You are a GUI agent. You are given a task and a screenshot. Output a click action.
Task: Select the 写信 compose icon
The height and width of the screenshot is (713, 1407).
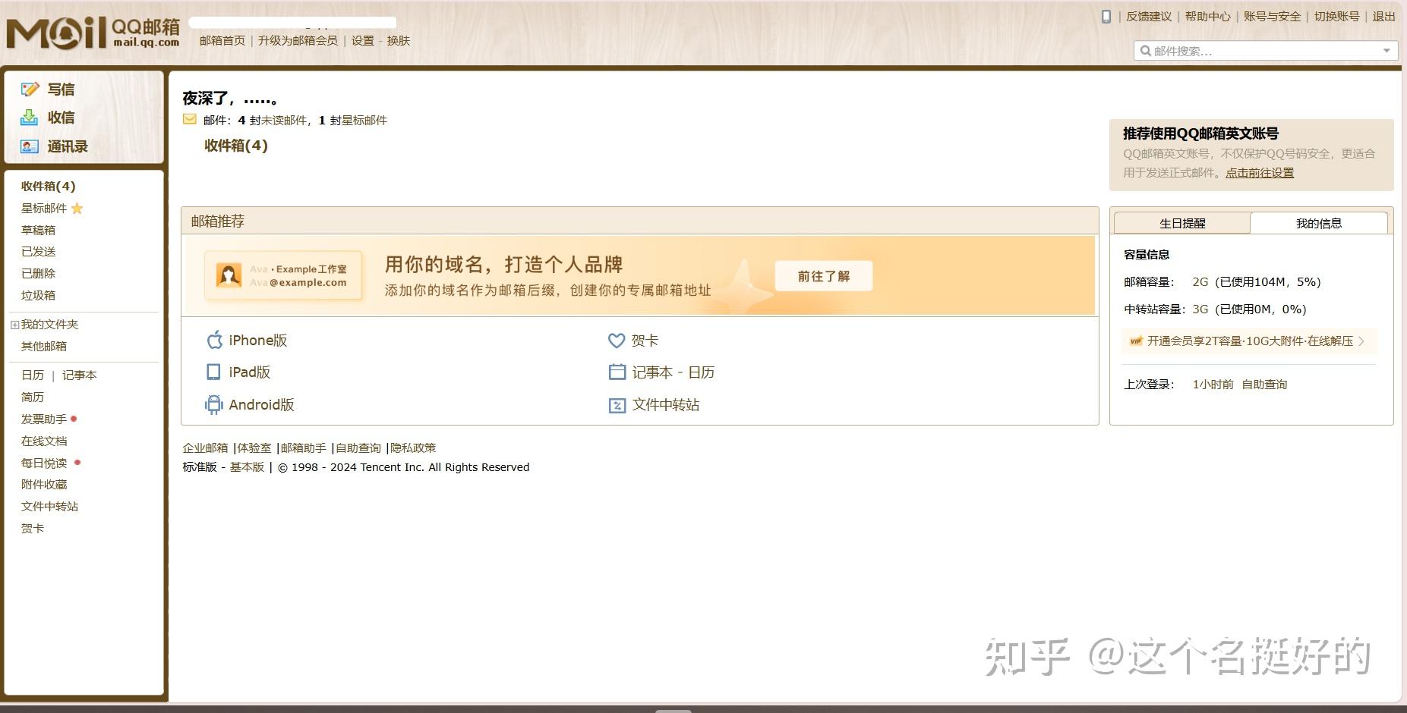pos(30,89)
